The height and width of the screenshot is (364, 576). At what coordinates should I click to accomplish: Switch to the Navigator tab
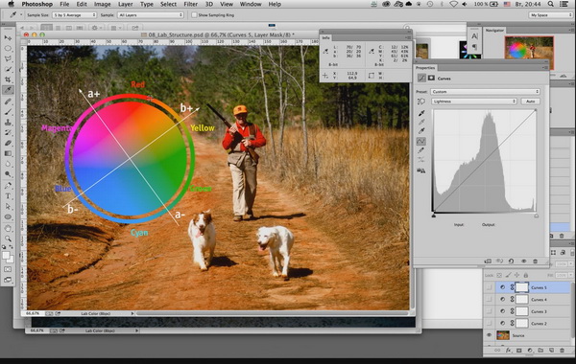(494, 30)
